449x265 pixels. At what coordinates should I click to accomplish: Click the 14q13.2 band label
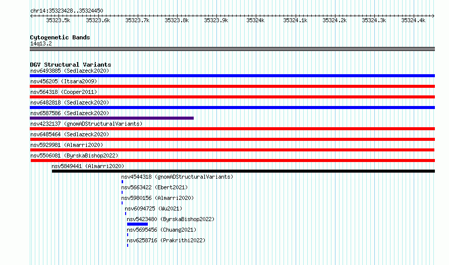(41, 43)
